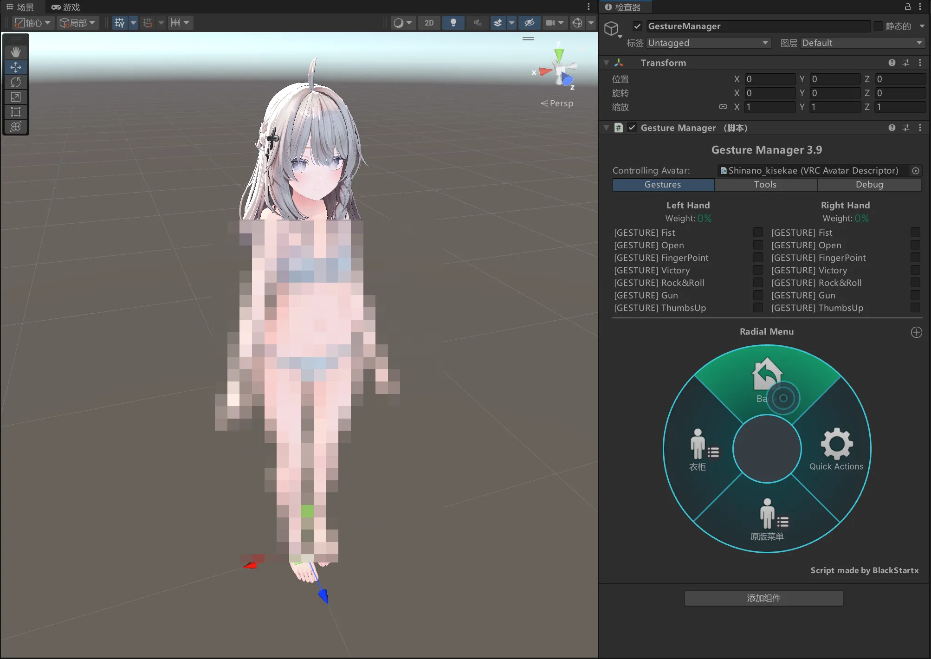
Task: Open the 轴心 pivot mode dropdown
Action: (32, 23)
